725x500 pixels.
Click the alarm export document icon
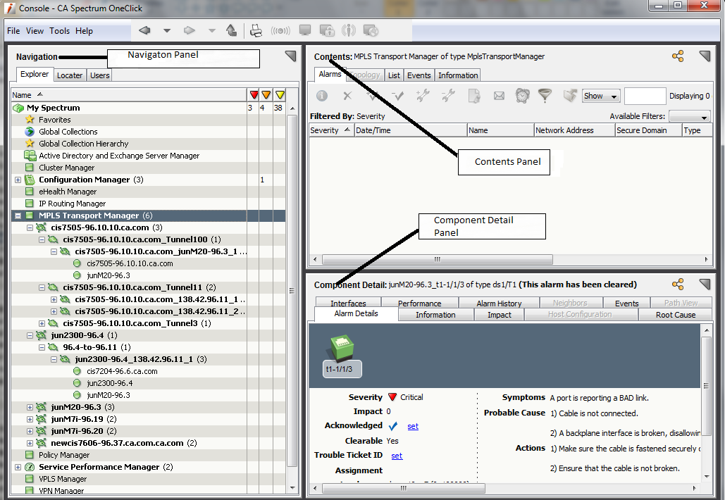(474, 96)
